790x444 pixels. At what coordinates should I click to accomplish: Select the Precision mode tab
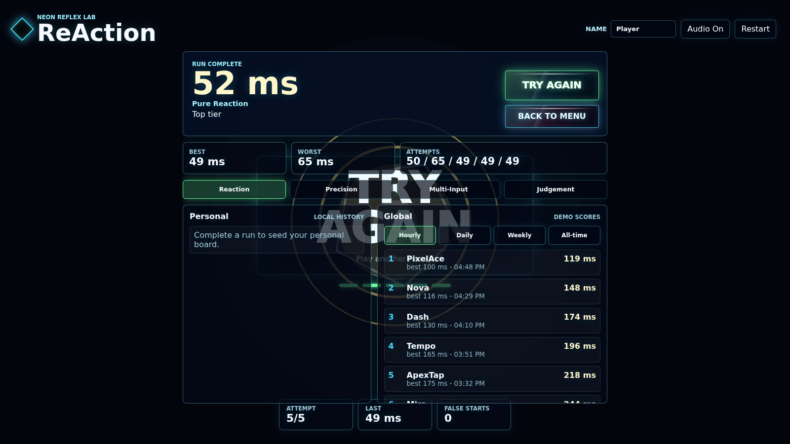341,189
